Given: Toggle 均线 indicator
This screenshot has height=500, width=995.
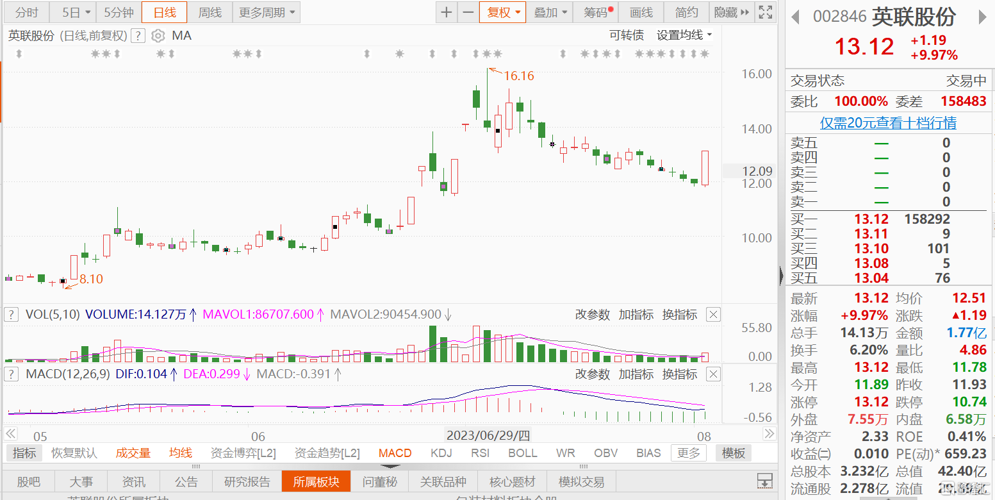Looking at the screenshot, I should click(181, 453).
